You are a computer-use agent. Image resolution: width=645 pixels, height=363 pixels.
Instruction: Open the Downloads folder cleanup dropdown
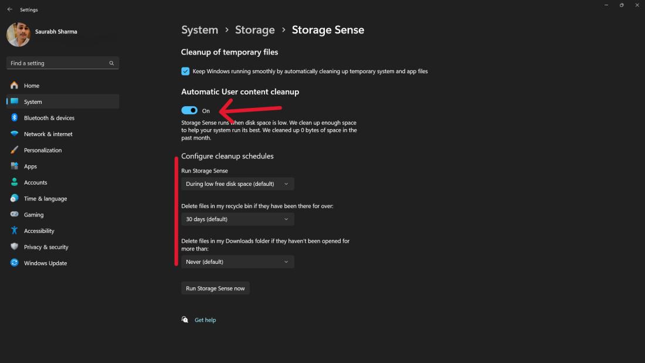point(237,262)
